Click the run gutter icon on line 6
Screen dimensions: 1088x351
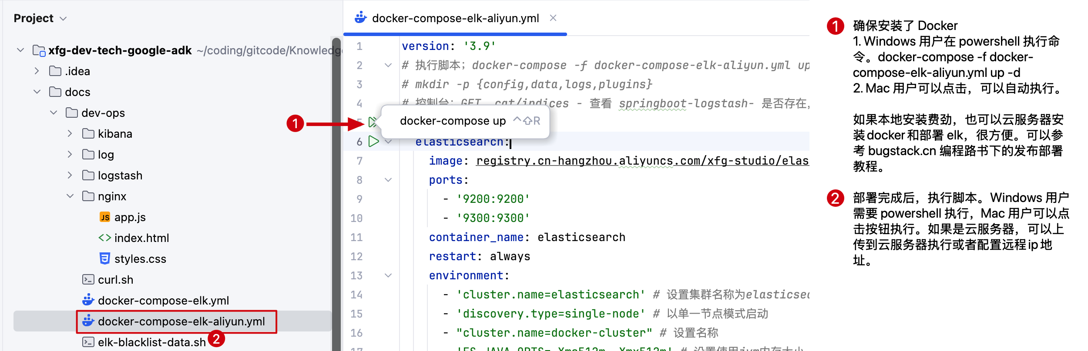coord(373,142)
